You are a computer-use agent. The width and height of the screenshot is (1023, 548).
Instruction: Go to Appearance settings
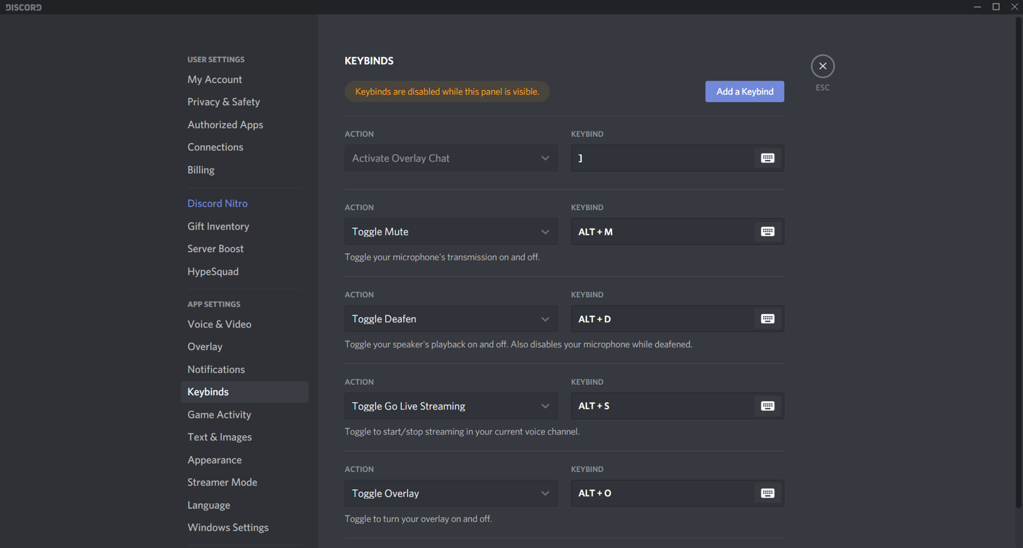[244, 460]
